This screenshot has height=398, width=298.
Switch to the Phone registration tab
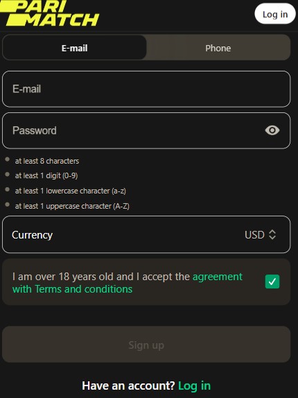pyautogui.click(x=218, y=48)
